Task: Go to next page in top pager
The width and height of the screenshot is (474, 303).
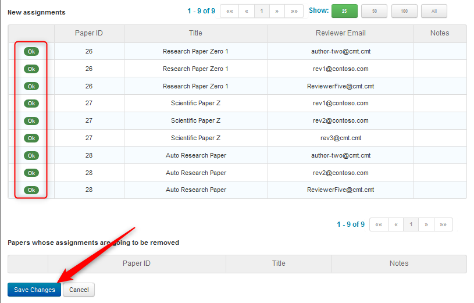Action: click(x=277, y=11)
